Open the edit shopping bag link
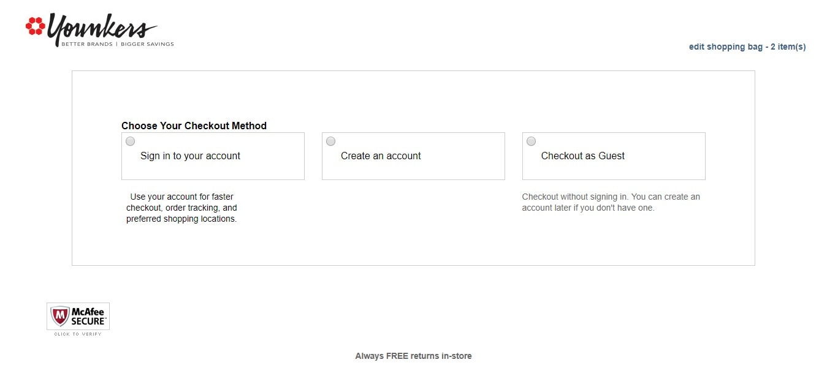Viewport: 827px width, 365px height. click(747, 47)
